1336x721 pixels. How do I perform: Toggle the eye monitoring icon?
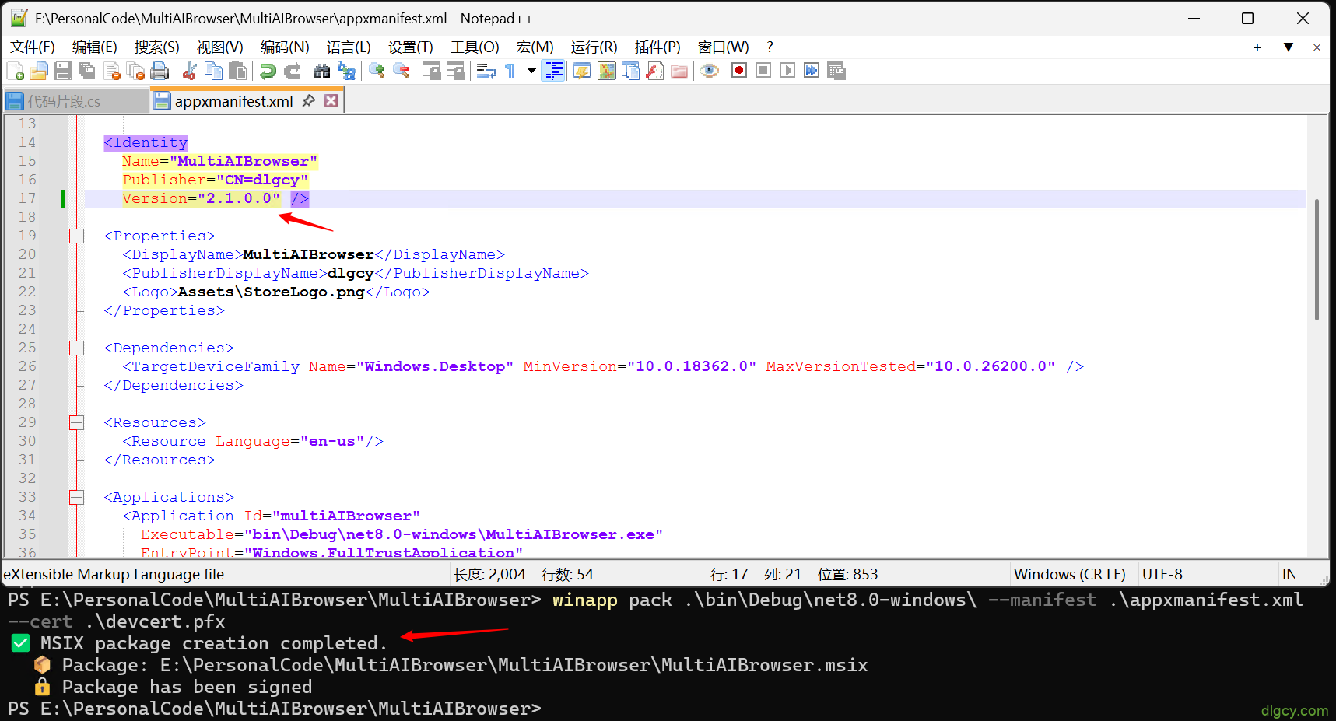click(x=709, y=72)
